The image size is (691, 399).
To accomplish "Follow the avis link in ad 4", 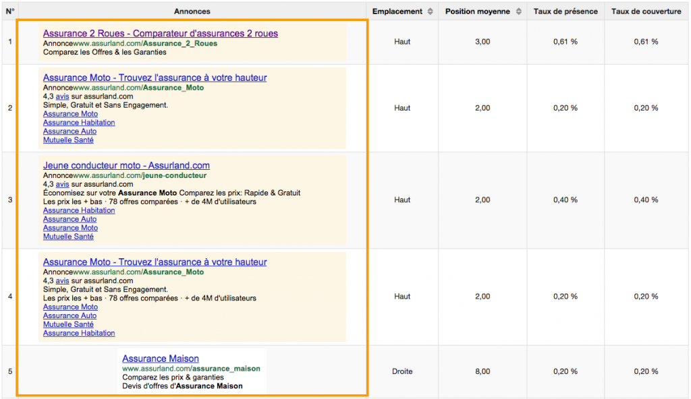I will point(62,281).
